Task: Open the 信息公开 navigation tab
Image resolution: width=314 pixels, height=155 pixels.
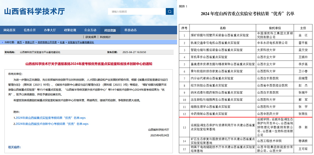Action: pos(30,30)
